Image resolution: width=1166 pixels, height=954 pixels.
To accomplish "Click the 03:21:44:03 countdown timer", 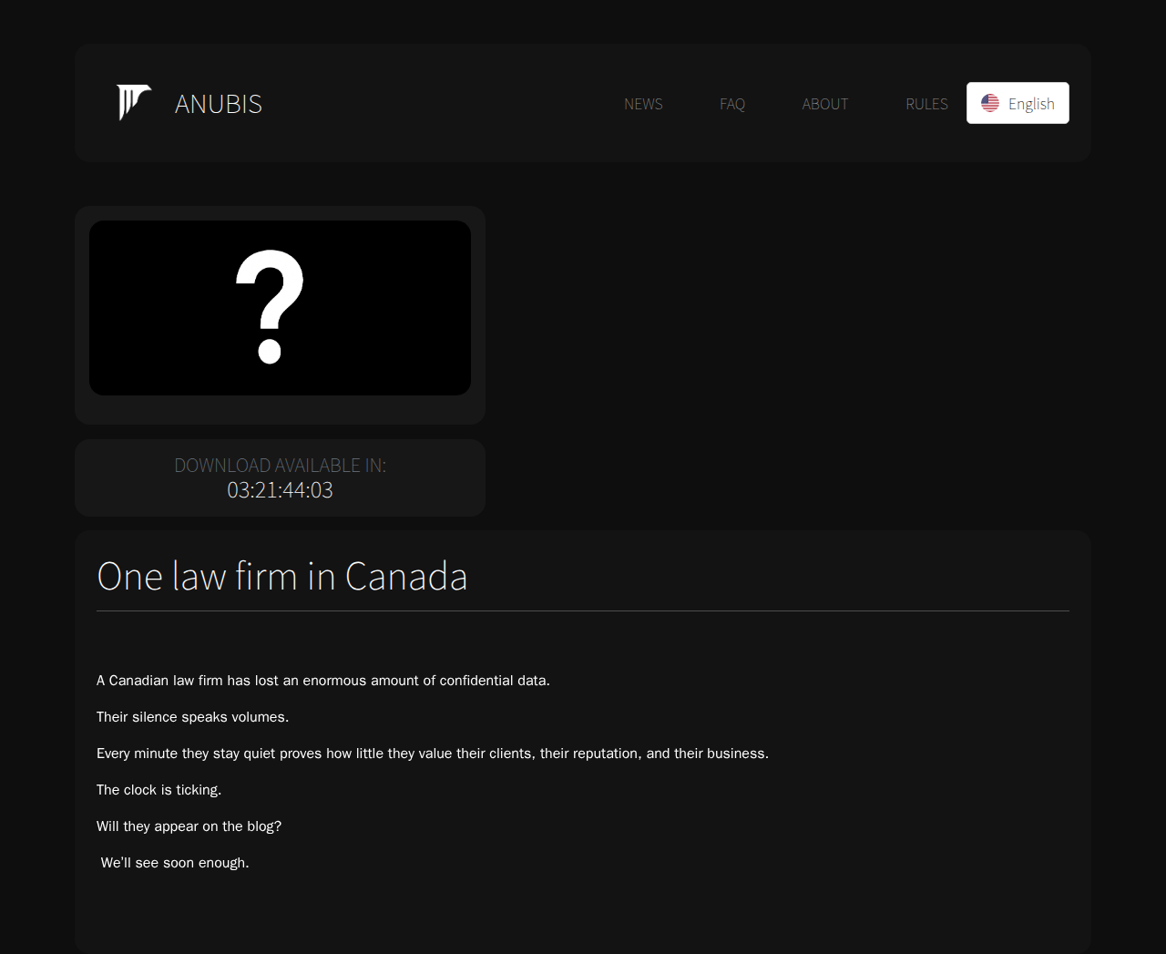I will [280, 490].
